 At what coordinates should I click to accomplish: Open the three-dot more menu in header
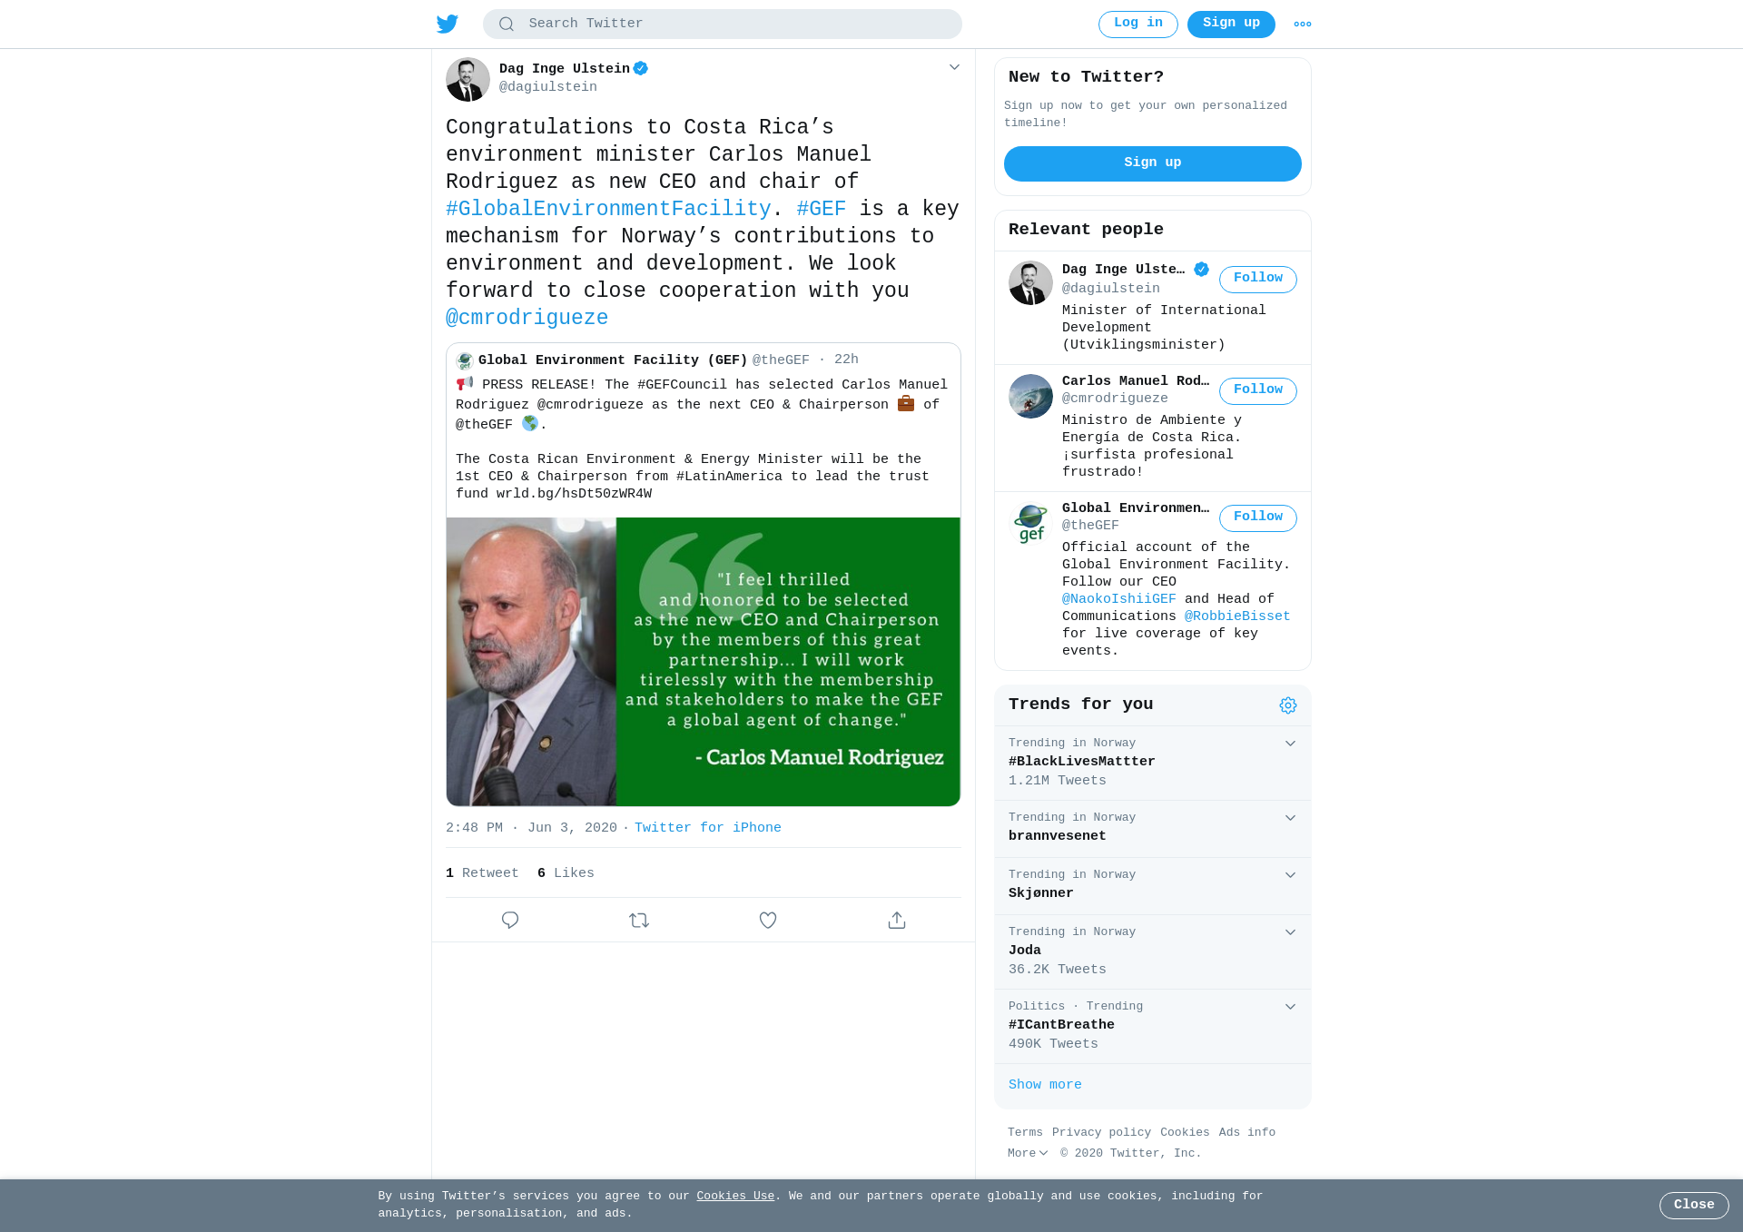pyautogui.click(x=1303, y=25)
